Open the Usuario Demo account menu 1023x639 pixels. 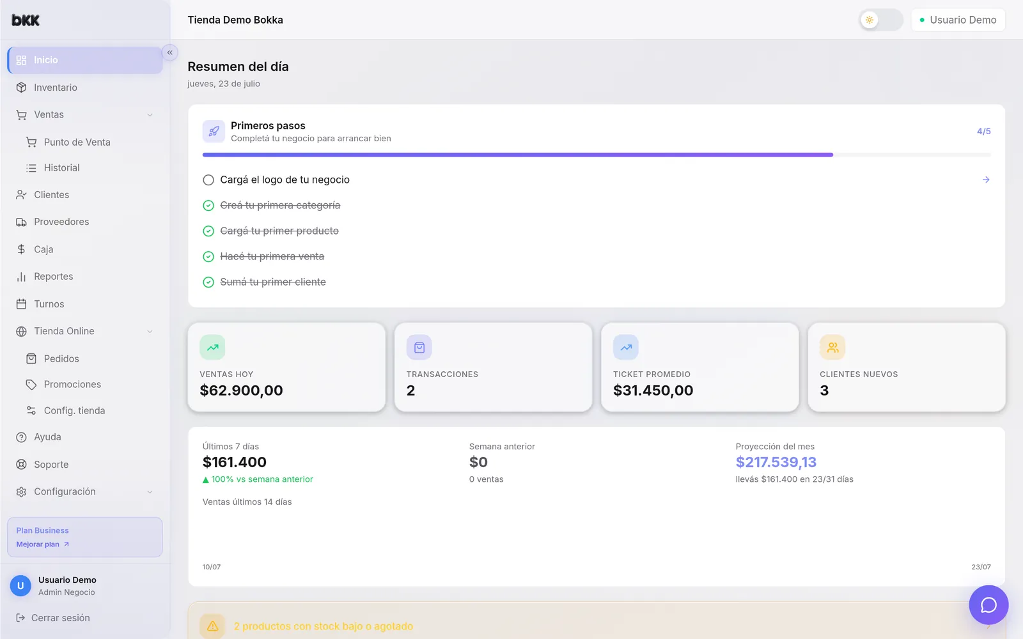pos(958,20)
